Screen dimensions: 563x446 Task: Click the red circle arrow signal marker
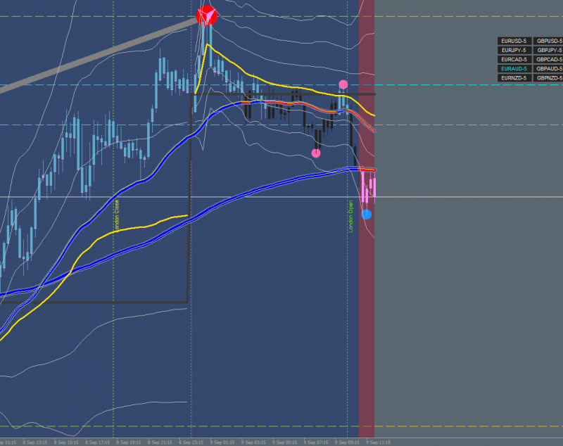point(207,15)
